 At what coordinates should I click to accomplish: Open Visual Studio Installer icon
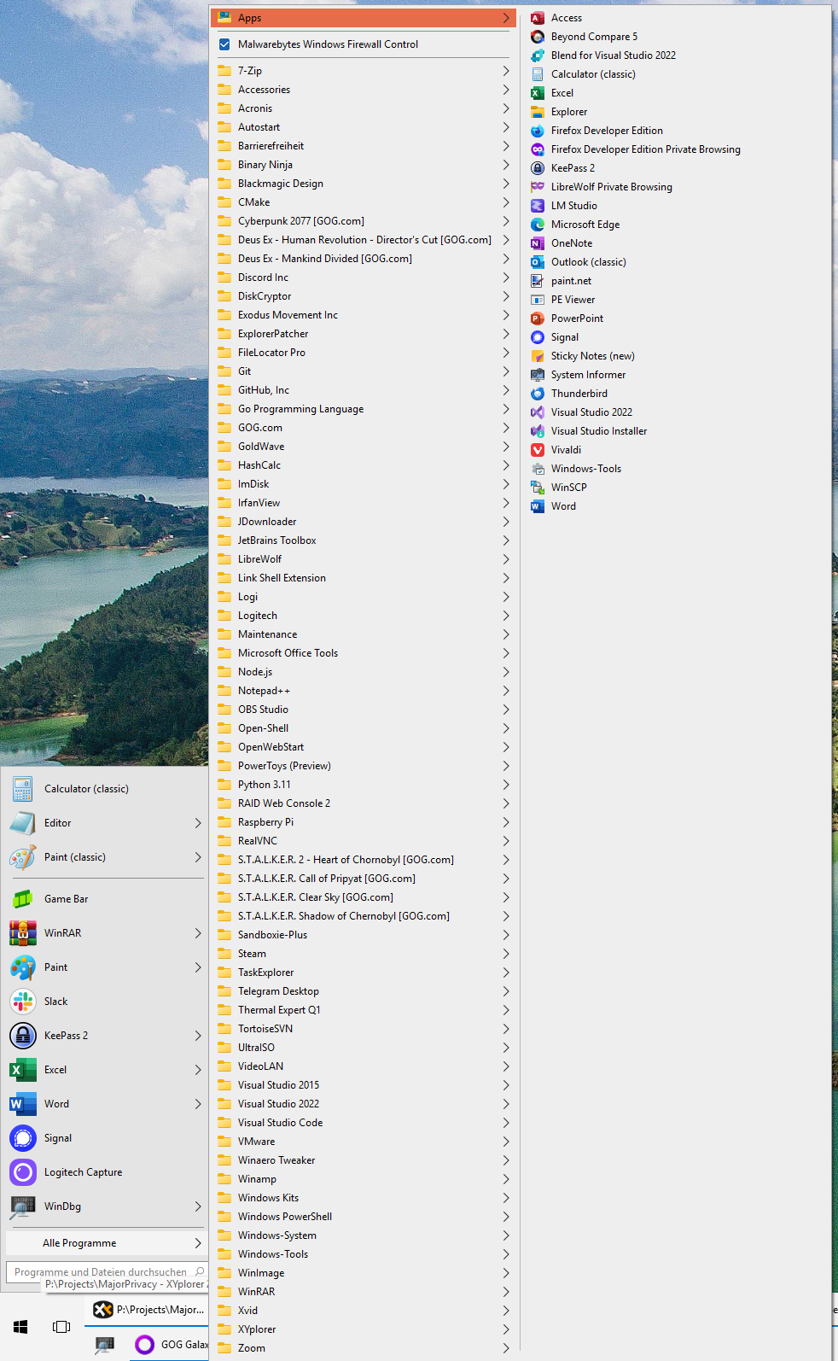pyautogui.click(x=538, y=431)
